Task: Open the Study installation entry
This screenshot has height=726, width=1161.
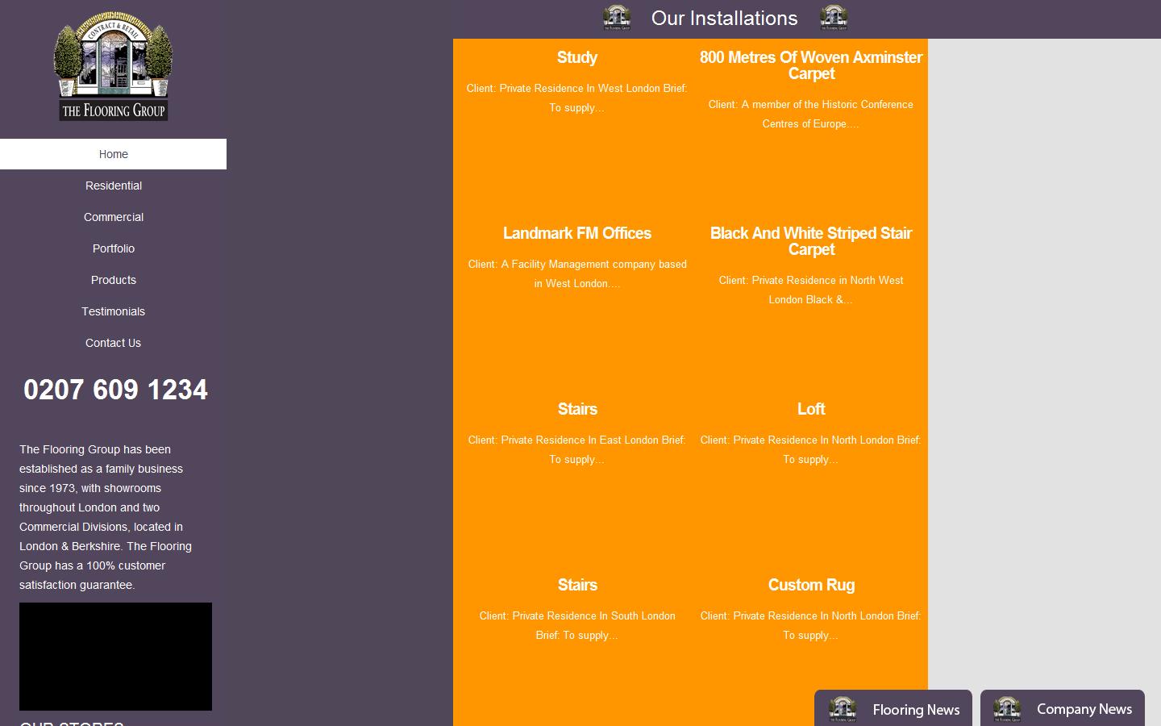Action: click(x=576, y=57)
